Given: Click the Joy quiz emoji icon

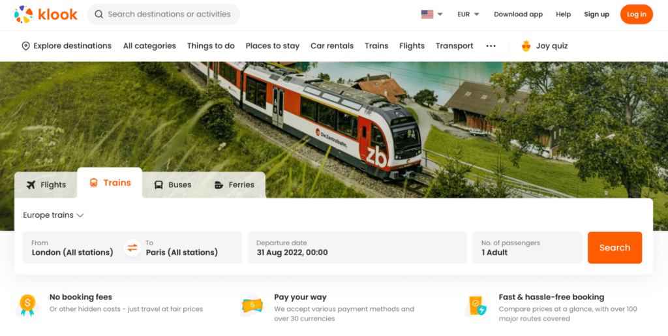Looking at the screenshot, I should tap(526, 46).
